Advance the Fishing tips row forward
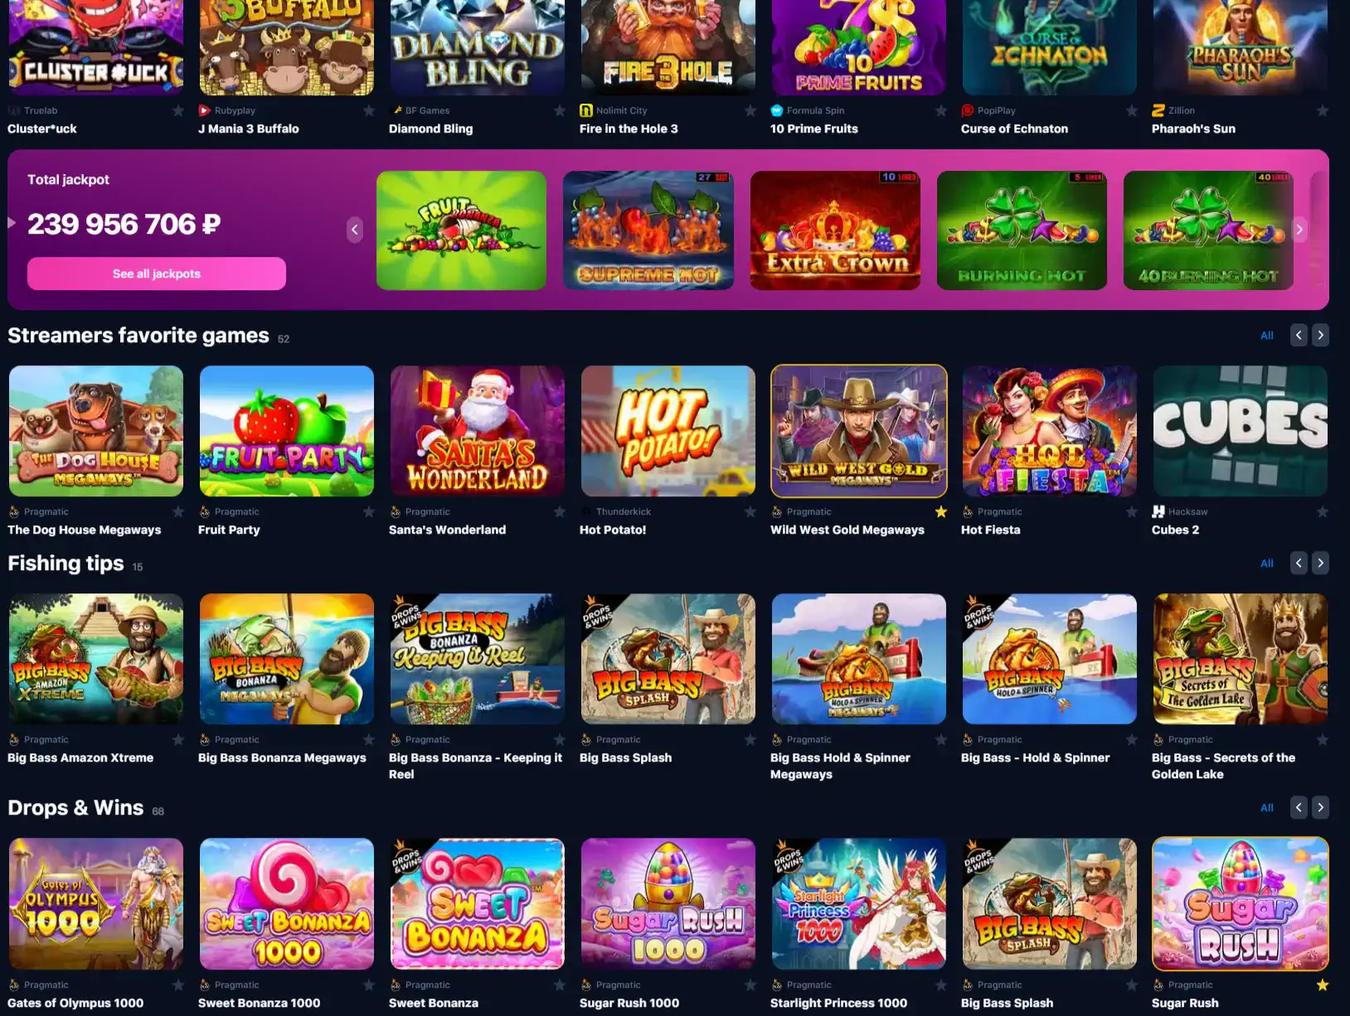1350x1016 pixels. coord(1320,564)
